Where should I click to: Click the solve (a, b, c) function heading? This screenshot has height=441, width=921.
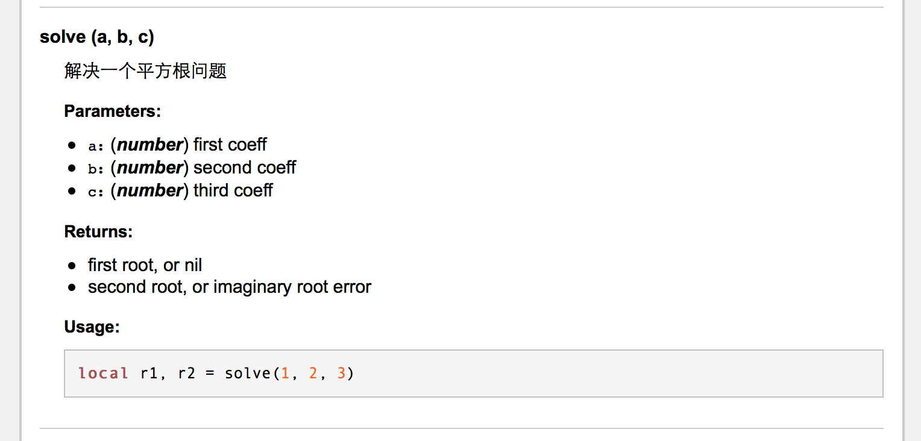(97, 37)
